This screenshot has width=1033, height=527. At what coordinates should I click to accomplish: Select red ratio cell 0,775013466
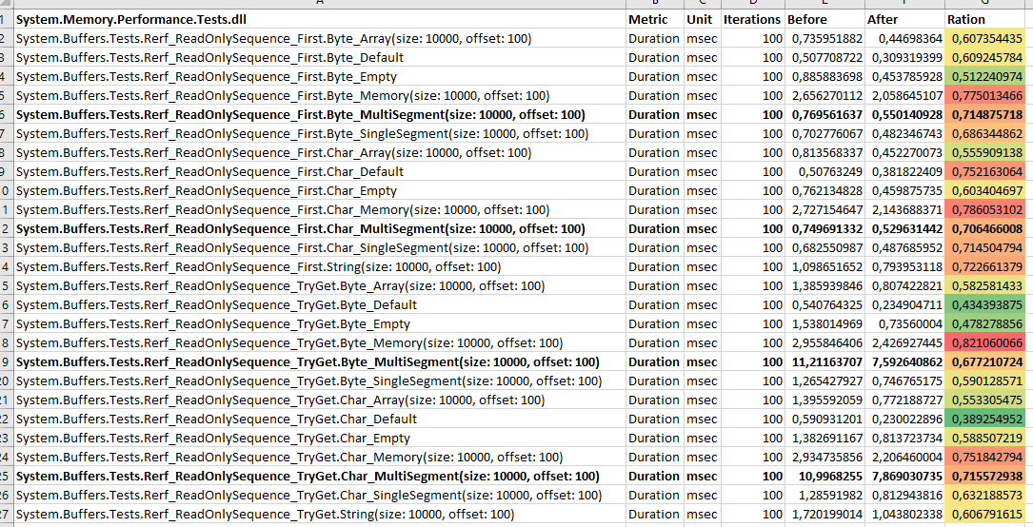coord(985,95)
